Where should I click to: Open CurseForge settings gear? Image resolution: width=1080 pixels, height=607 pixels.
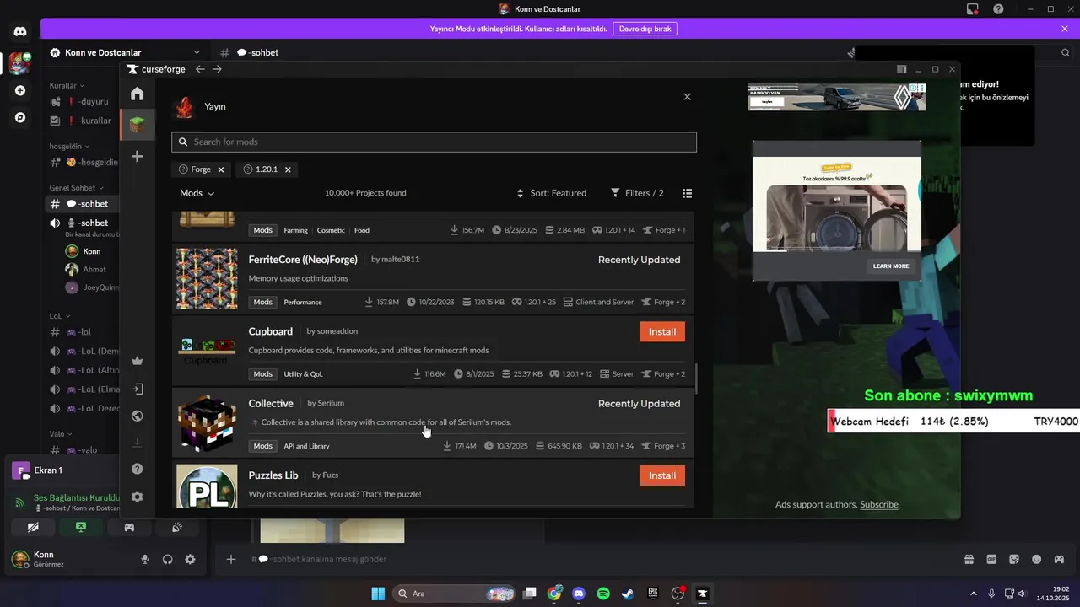click(137, 497)
